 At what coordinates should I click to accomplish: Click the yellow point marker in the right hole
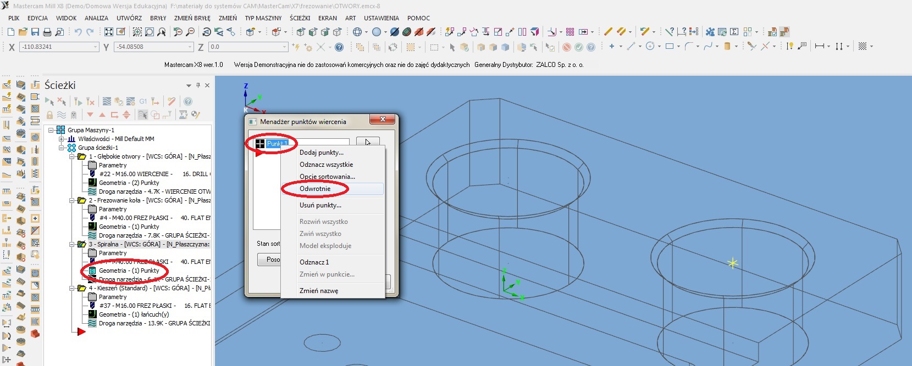(732, 263)
